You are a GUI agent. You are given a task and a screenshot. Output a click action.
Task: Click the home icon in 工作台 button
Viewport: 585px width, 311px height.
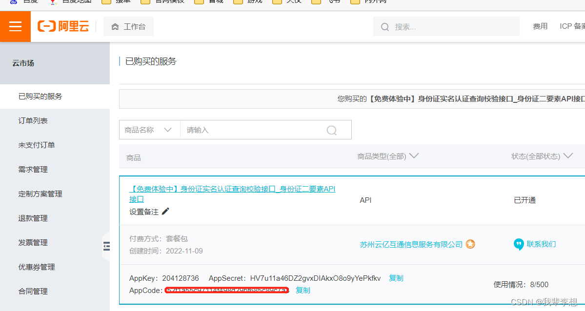click(115, 26)
